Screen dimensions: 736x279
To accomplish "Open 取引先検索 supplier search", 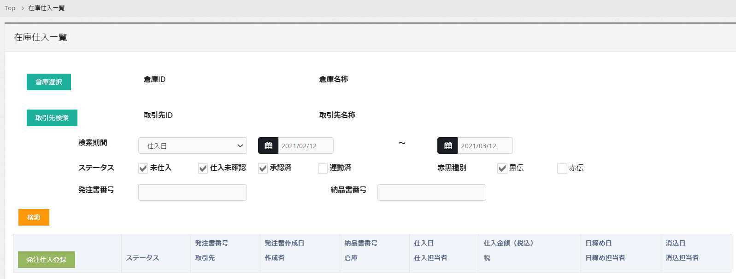I will [52, 118].
